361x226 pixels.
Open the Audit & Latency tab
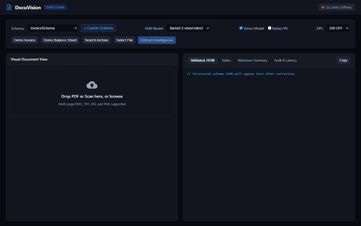coord(285,60)
